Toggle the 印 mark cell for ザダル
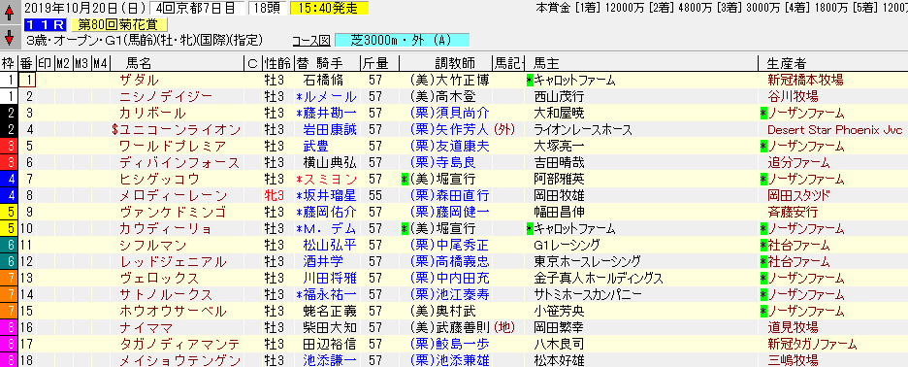Viewport: 908px width, 367px height. 46,80
